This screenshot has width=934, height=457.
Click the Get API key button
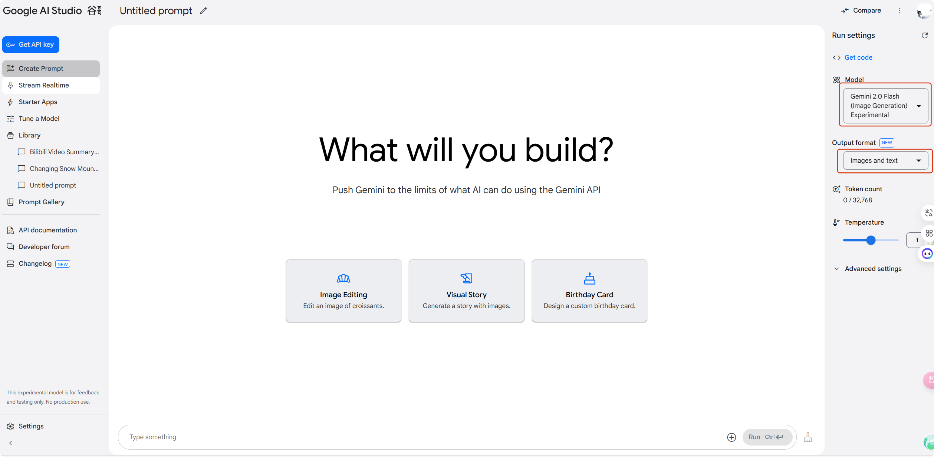(31, 44)
